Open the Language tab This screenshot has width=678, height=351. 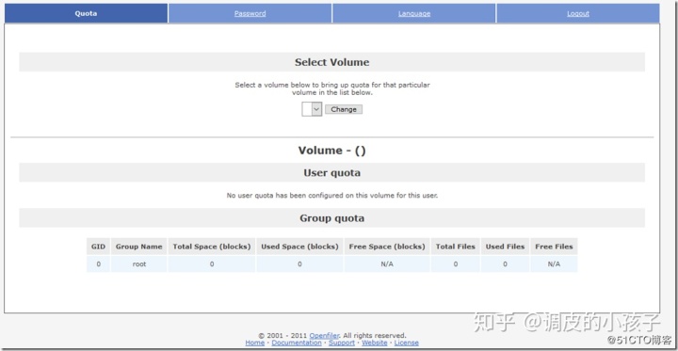pos(414,13)
